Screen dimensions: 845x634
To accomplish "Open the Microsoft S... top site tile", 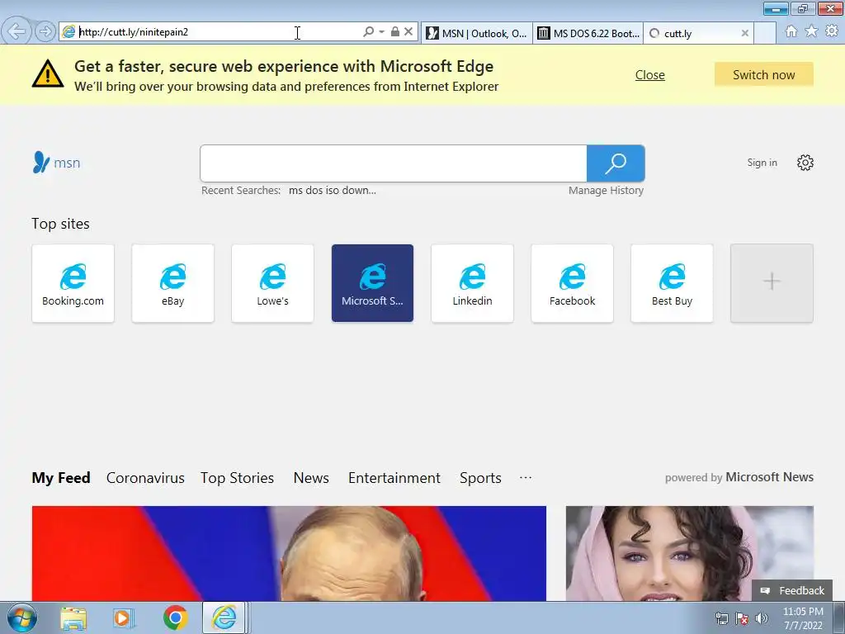I will point(372,283).
